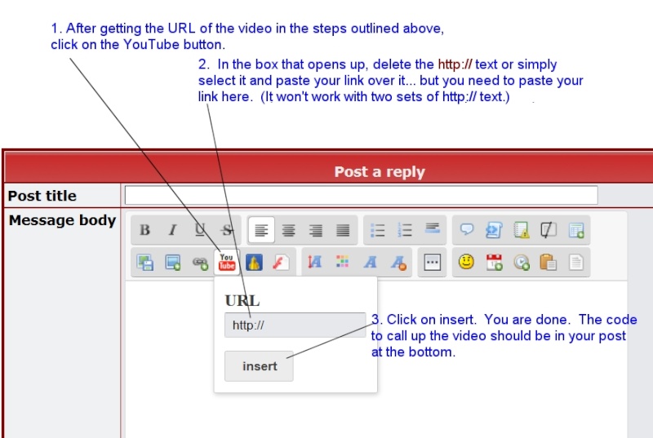Center align the text
Viewport: 653px width, 438px height.
tap(289, 230)
